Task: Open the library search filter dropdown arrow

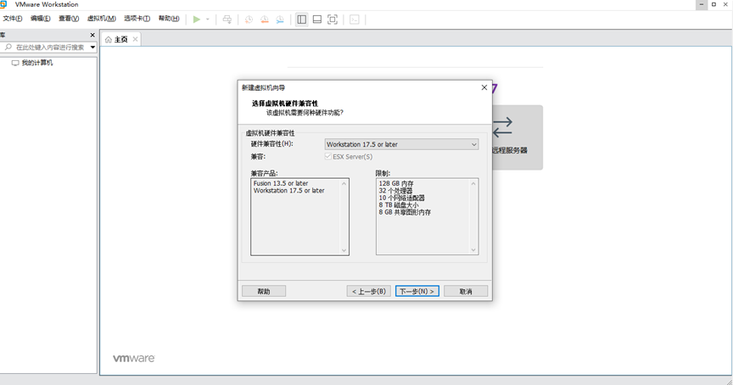Action: (92, 47)
